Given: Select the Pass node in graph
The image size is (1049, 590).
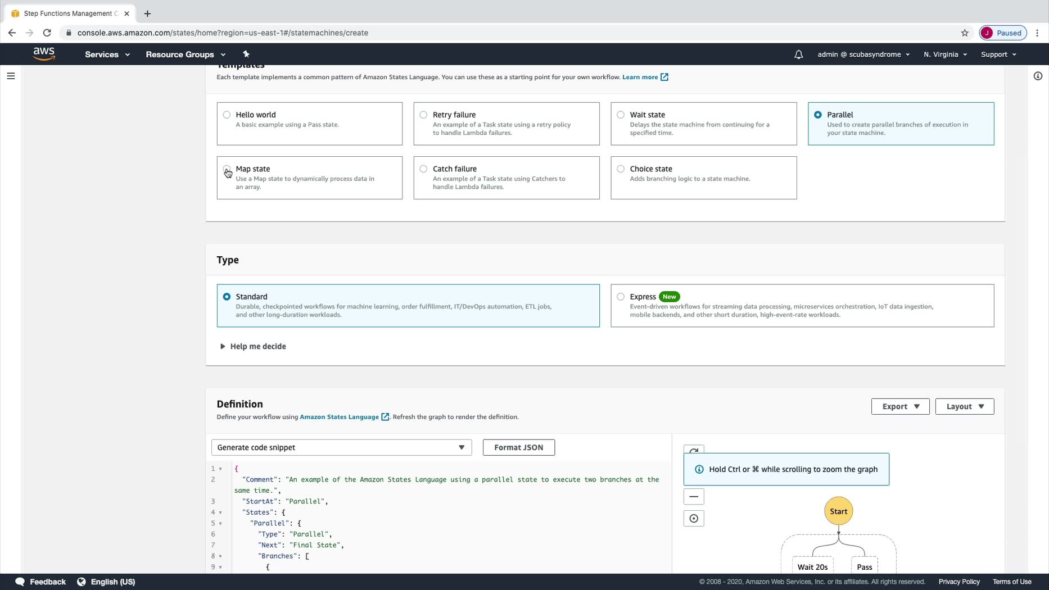Looking at the screenshot, I should [x=865, y=567].
